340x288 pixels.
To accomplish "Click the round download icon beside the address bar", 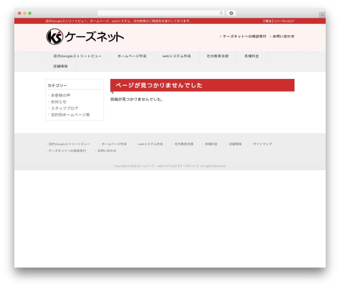I will click(x=231, y=13).
